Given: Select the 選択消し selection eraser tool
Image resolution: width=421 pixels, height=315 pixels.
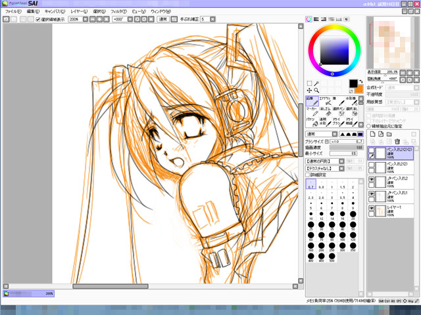Looking at the screenshot, I should pyautogui.click(x=351, y=112).
